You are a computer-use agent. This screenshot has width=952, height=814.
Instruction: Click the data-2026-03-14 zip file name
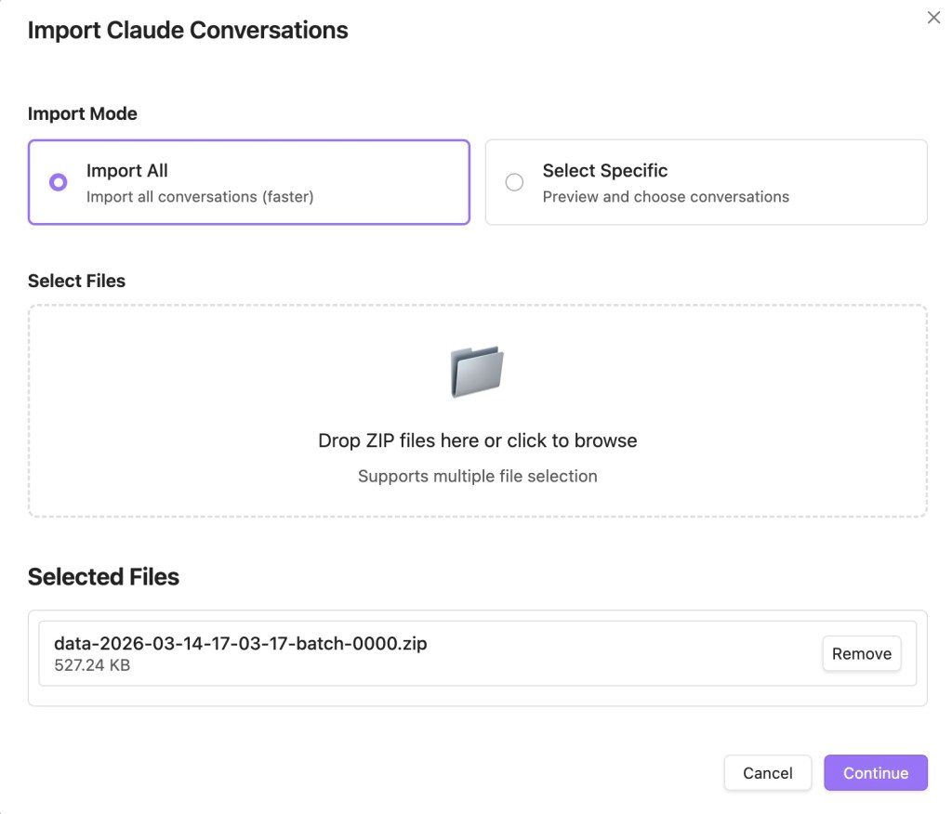click(241, 644)
